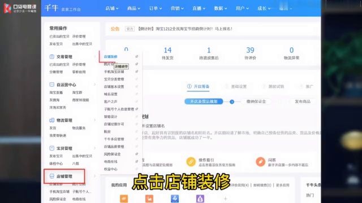The width and height of the screenshot is (362, 203).
Task: Open the red chart app under 我的应用
Action: [x=149, y=198]
